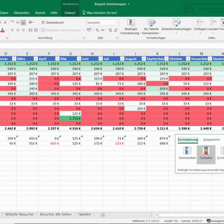Decrease the cell indent
This screenshot has width=224, height=224.
(x=30, y=30)
